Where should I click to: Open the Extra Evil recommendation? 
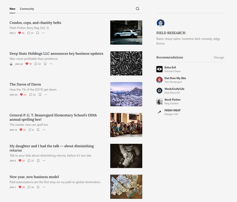click(x=170, y=67)
